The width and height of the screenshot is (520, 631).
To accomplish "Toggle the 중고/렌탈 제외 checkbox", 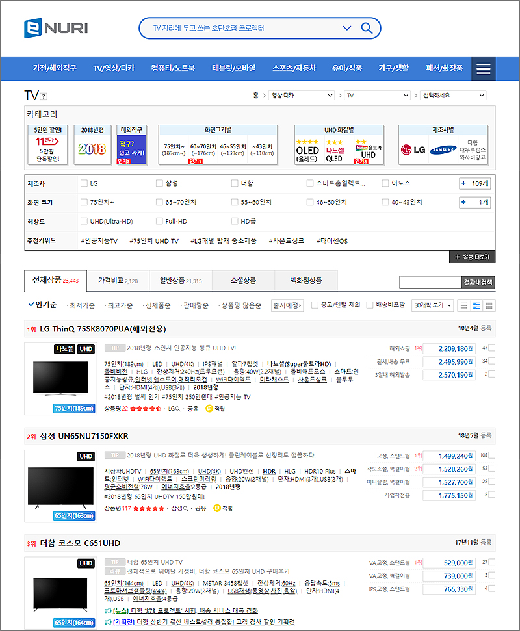I will (x=315, y=305).
